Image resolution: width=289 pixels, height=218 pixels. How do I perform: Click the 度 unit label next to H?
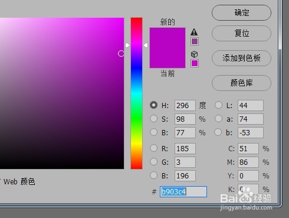click(202, 105)
